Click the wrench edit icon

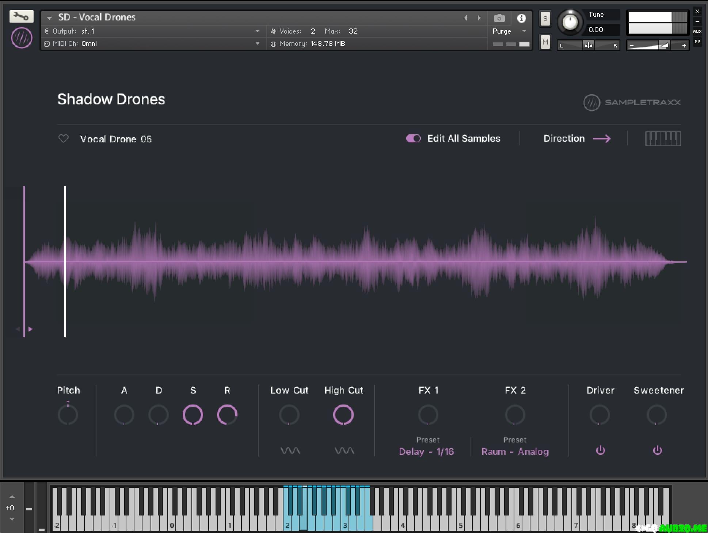click(21, 16)
